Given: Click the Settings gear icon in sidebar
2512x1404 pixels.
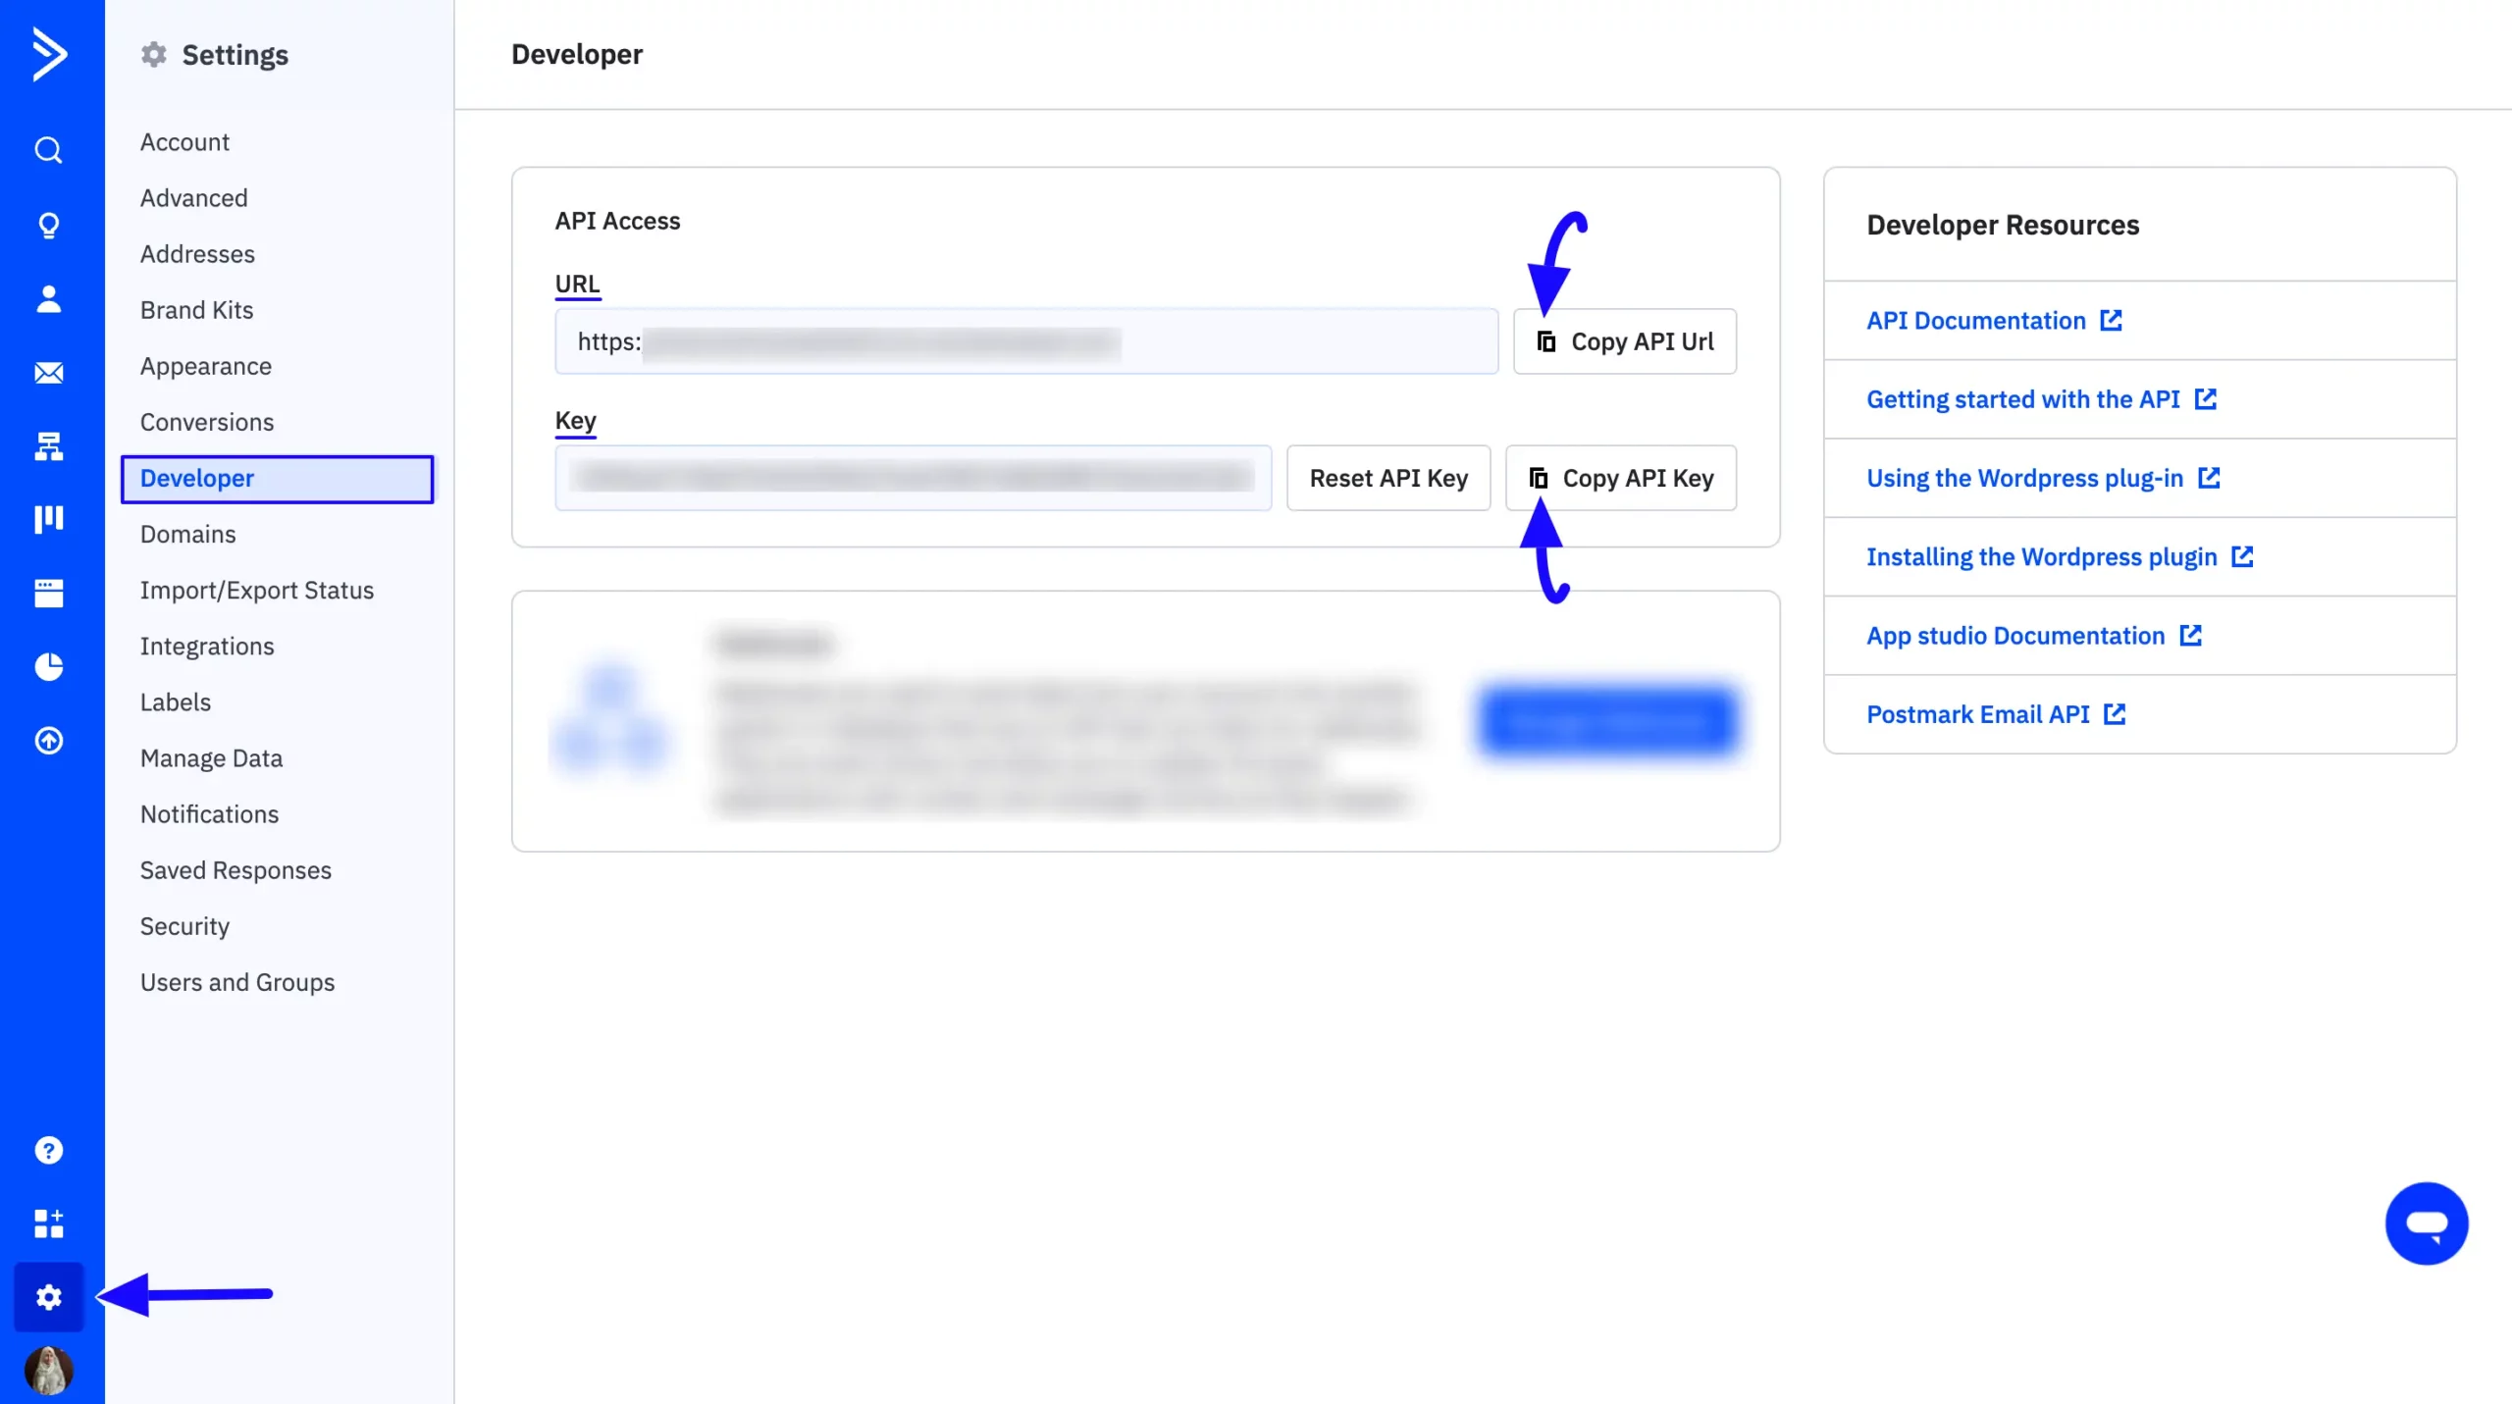Looking at the screenshot, I should (x=49, y=1297).
